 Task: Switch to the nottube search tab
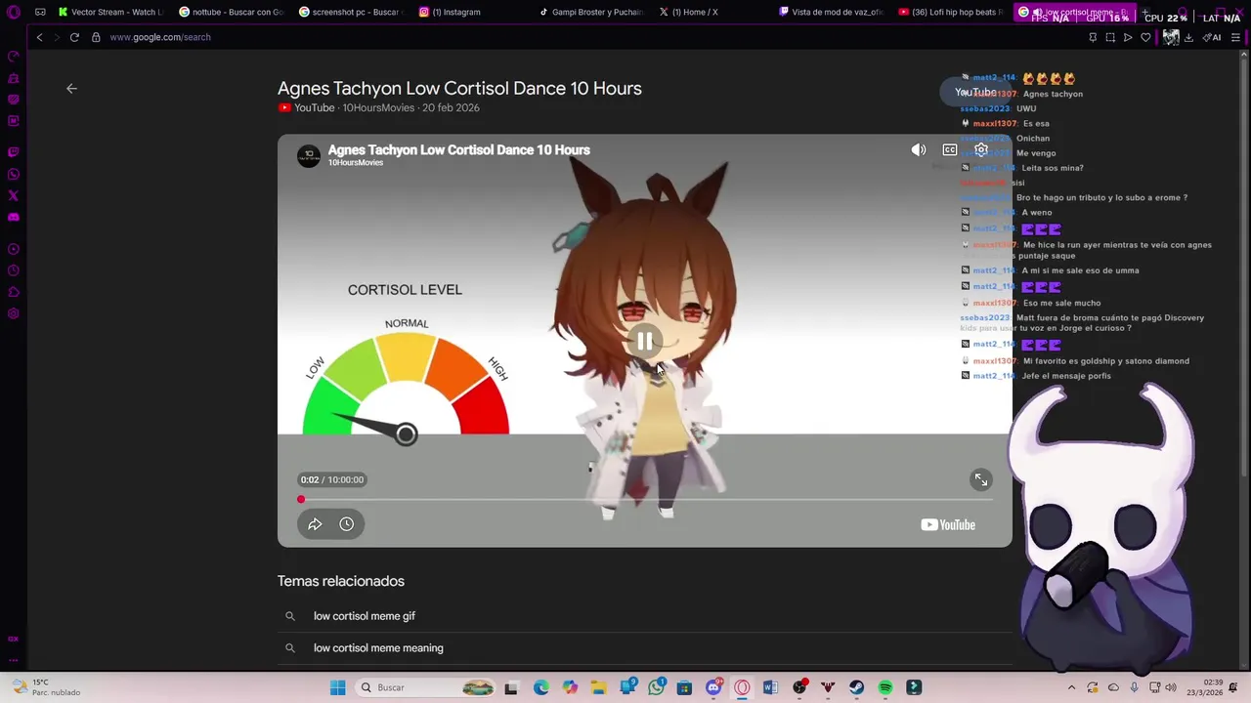[231, 12]
